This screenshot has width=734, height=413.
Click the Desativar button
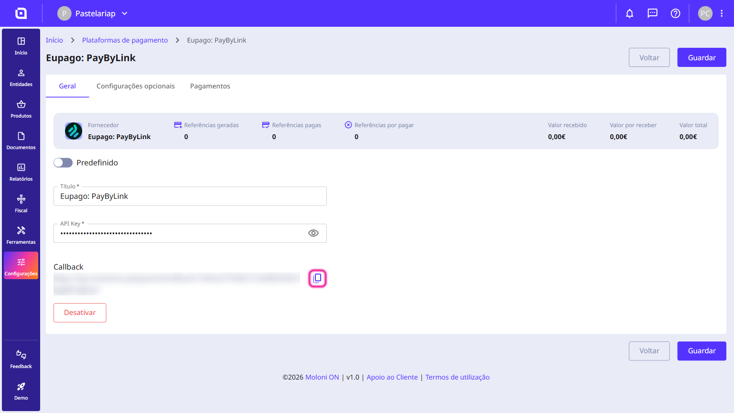point(80,313)
